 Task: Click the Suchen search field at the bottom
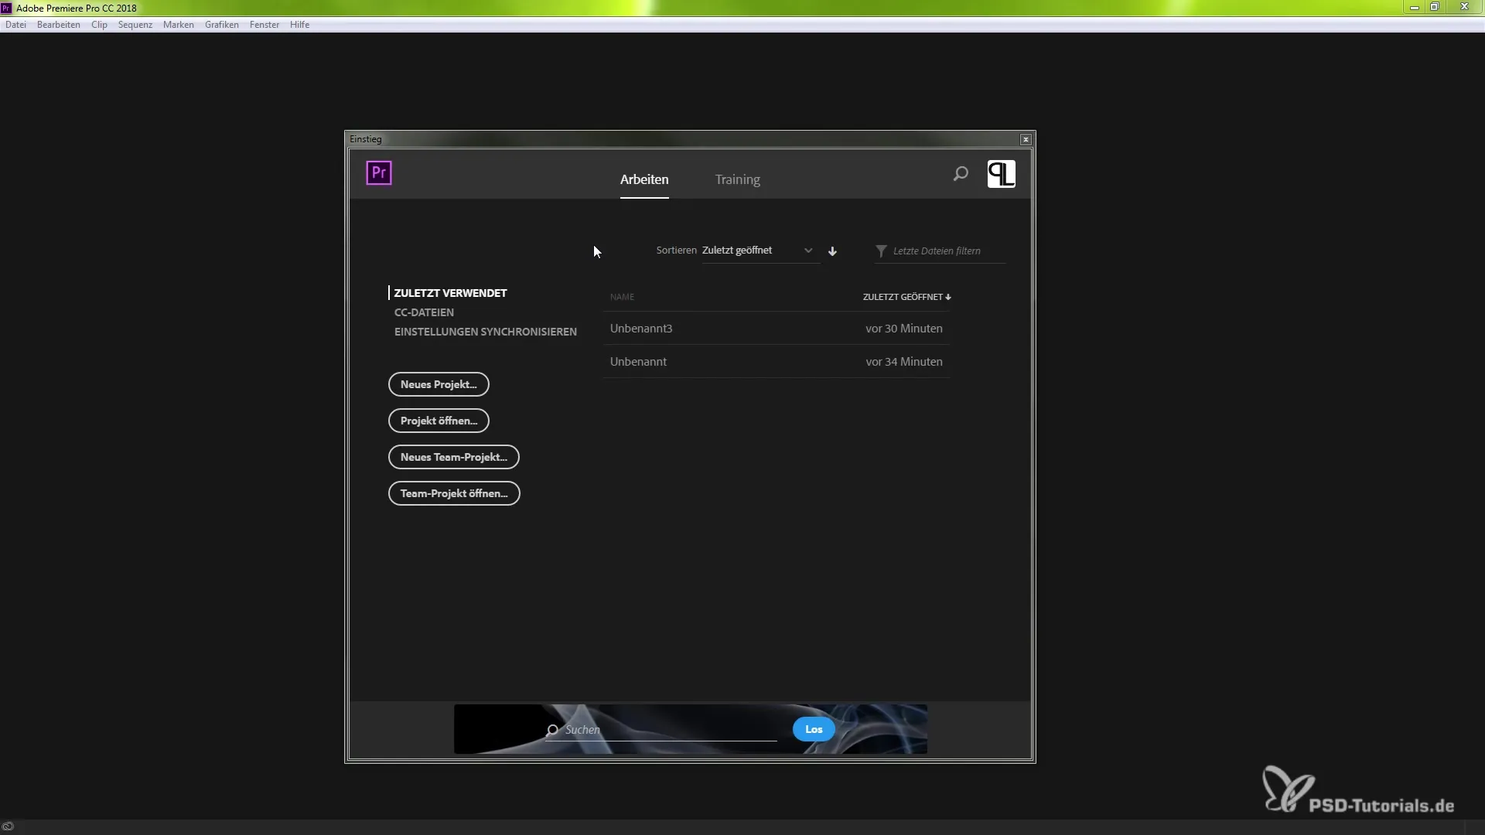tap(661, 730)
